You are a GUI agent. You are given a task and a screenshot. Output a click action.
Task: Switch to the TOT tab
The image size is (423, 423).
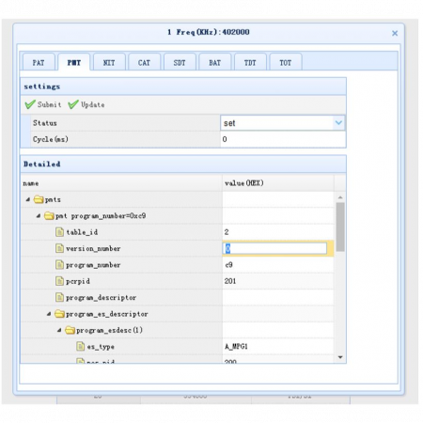click(286, 62)
